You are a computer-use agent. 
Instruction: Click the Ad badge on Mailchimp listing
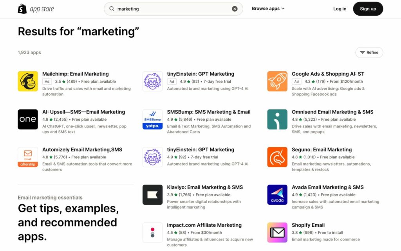(x=47, y=82)
